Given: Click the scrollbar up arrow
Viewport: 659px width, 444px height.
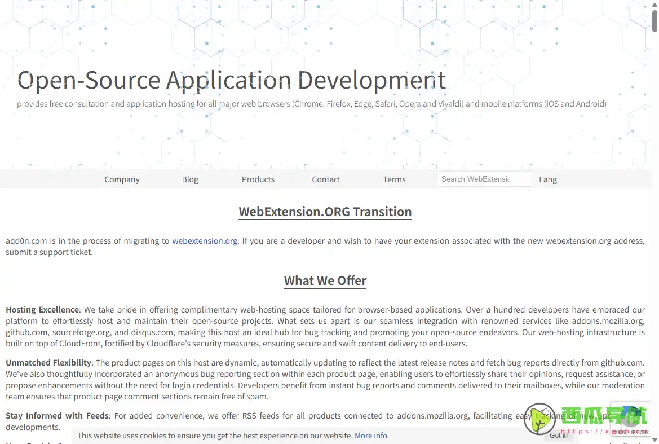Looking at the screenshot, I should (x=654, y=4).
